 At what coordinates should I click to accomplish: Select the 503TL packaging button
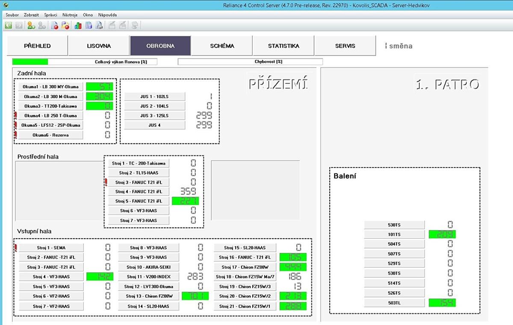tap(394, 303)
